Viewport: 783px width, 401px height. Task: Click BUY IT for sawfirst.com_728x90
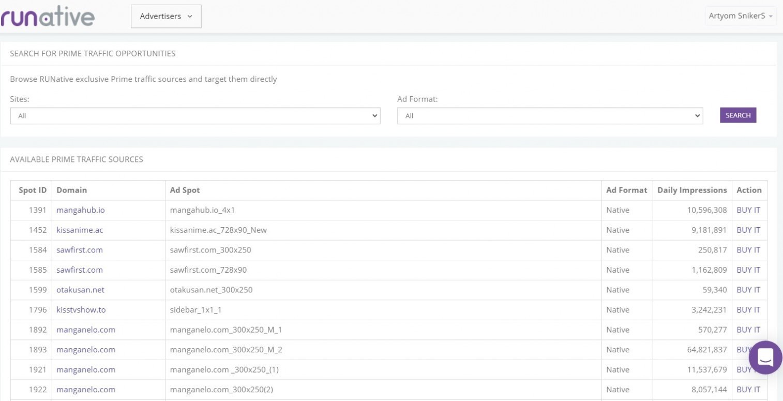[x=748, y=270]
